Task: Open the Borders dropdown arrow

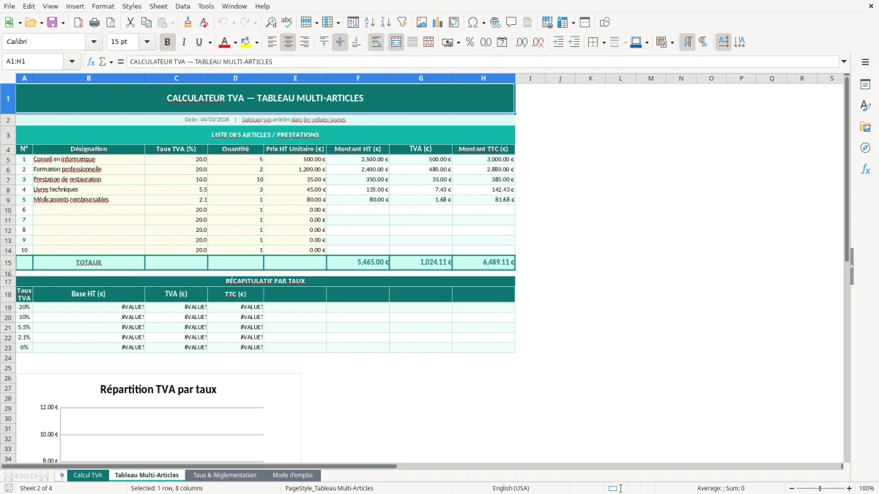Action: click(x=603, y=42)
